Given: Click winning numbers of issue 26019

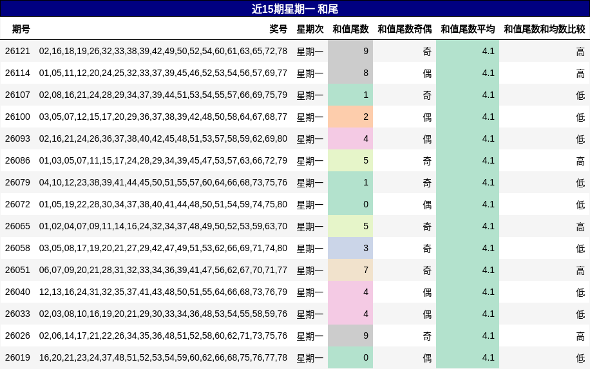Looking at the screenshot, I should (x=163, y=357).
